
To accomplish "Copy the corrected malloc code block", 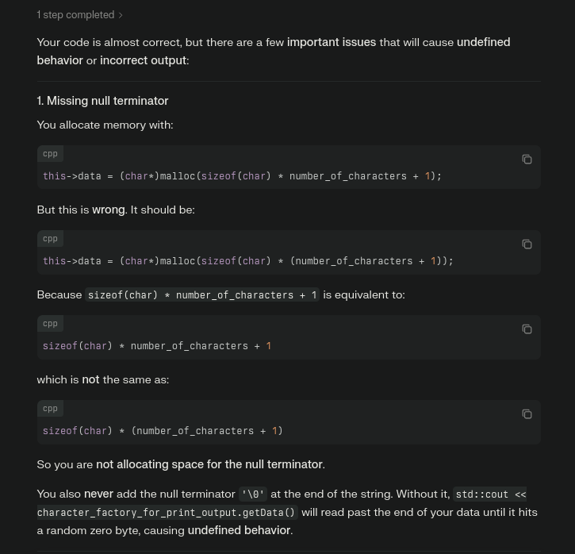I will pos(527,244).
